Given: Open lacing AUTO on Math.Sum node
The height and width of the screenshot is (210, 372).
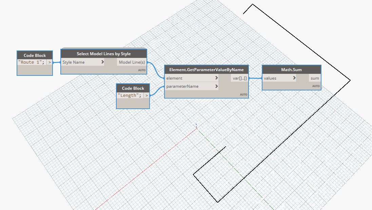Looking at the screenshot, I should pos(316,86).
